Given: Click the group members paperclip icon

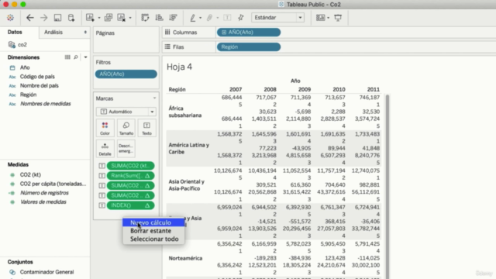Looking at the screenshot, I should pyautogui.click(x=209, y=18).
